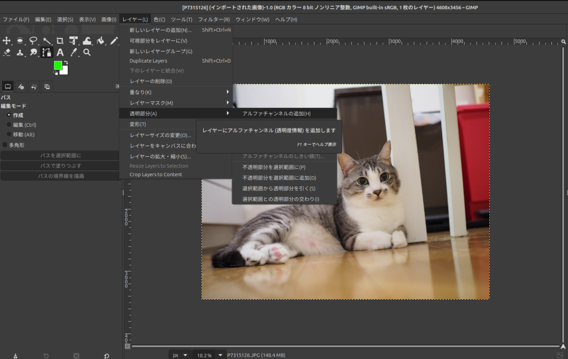The image size is (568, 359).
Task: Select the Move tool in the toolbox
Action: click(7, 40)
